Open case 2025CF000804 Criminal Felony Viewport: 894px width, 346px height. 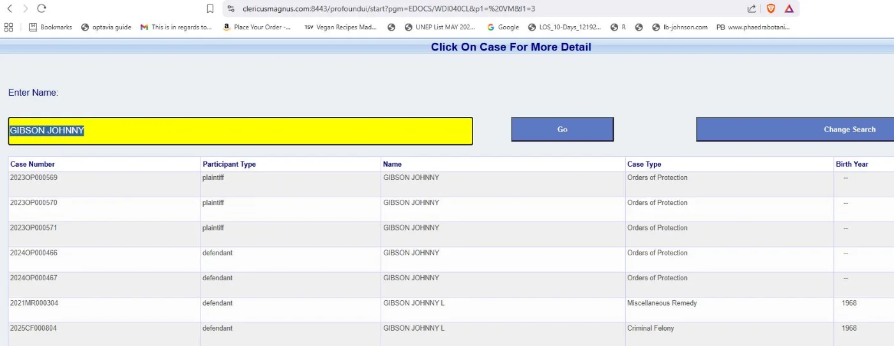[x=34, y=328]
